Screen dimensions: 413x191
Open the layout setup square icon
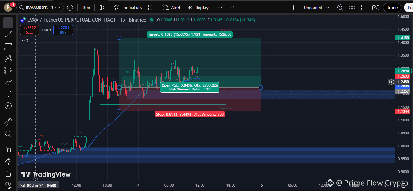point(296,8)
